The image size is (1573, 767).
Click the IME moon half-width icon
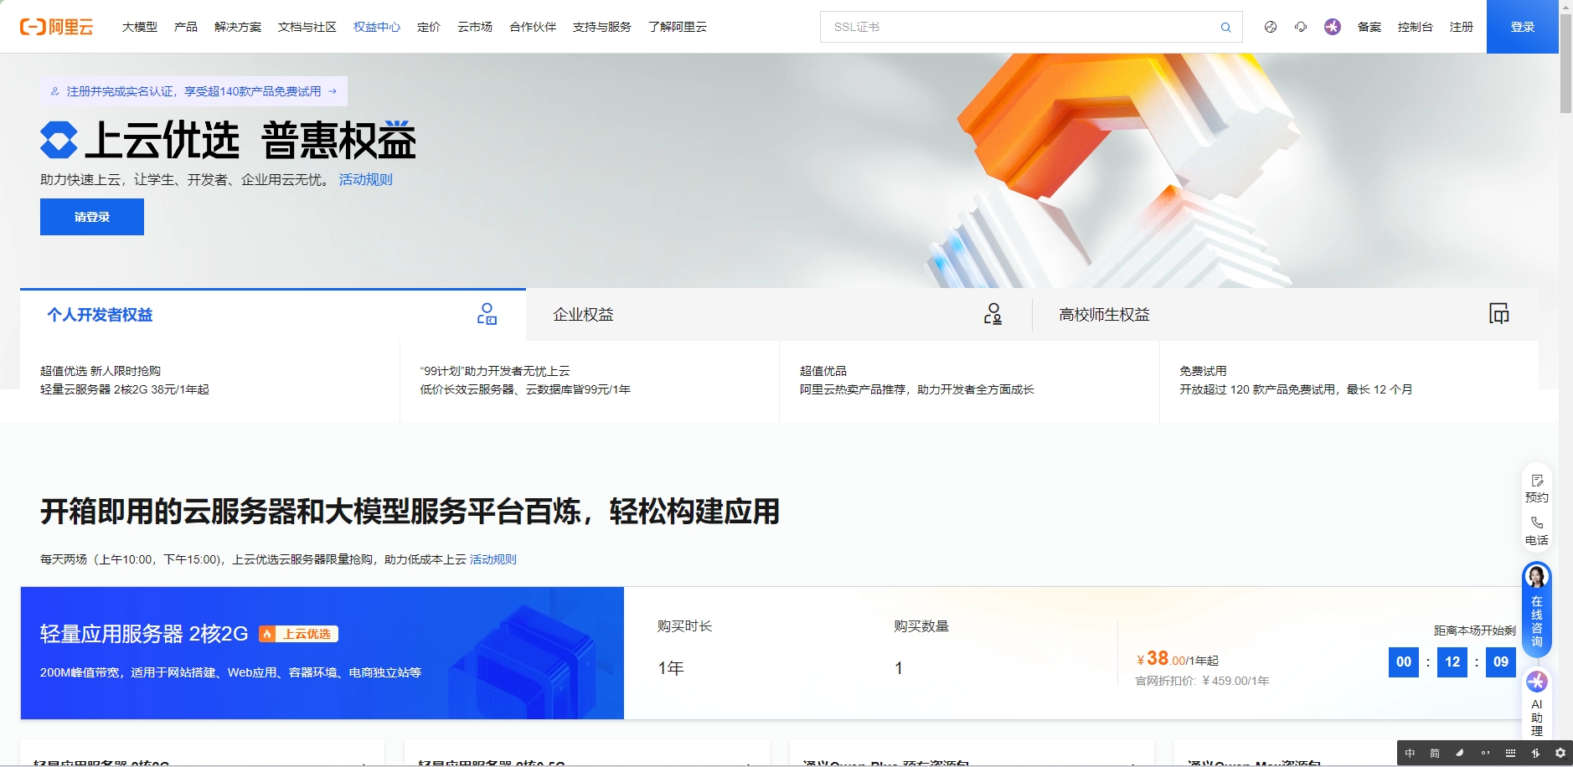click(1460, 753)
